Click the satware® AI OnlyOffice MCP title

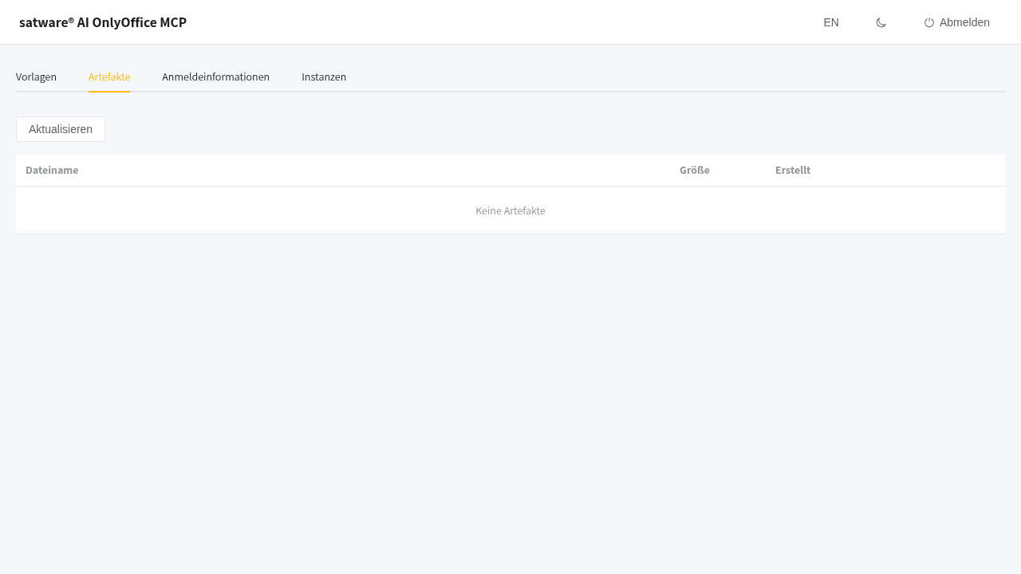pyautogui.click(x=103, y=22)
